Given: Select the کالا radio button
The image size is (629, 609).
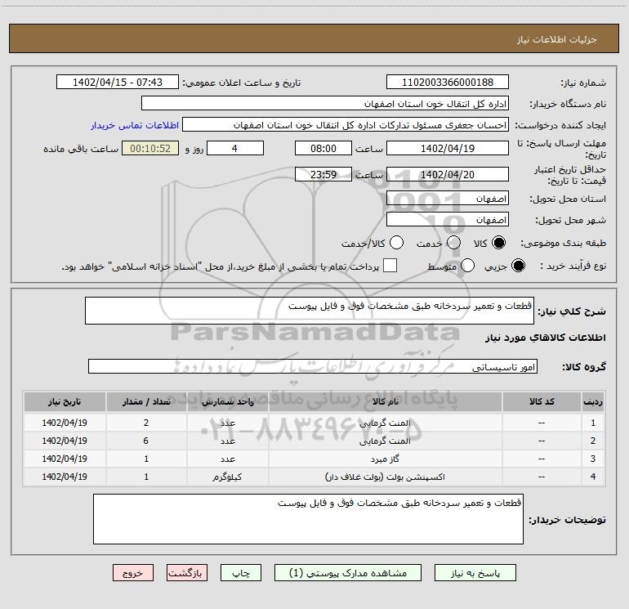Looking at the screenshot, I should coord(498,243).
